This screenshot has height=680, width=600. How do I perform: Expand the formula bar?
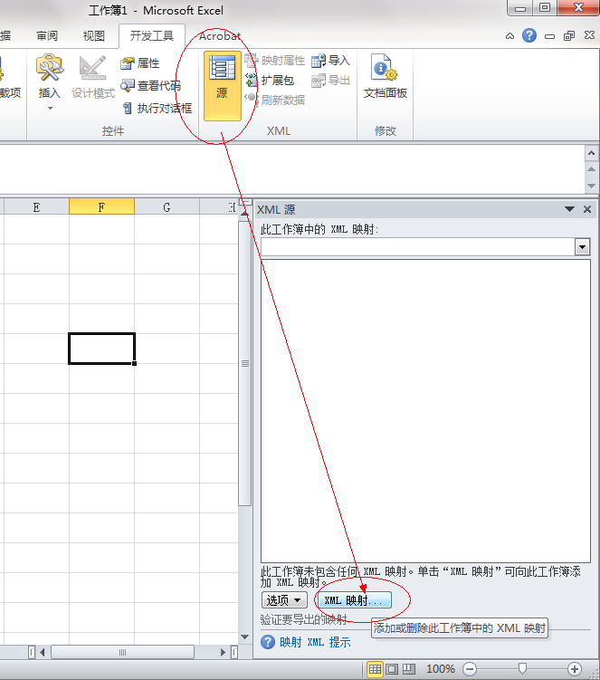point(591,153)
